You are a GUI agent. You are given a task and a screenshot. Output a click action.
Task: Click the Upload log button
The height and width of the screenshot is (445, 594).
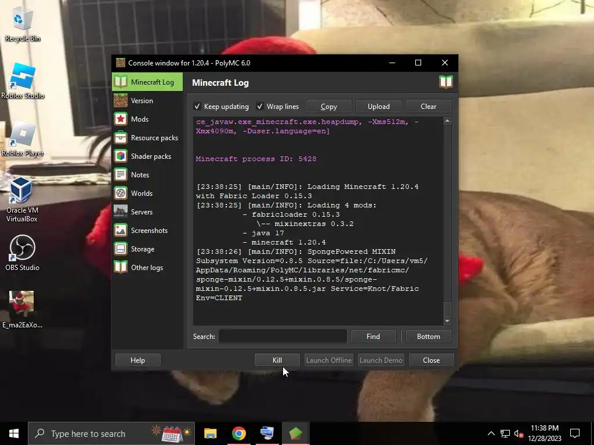pos(378,107)
